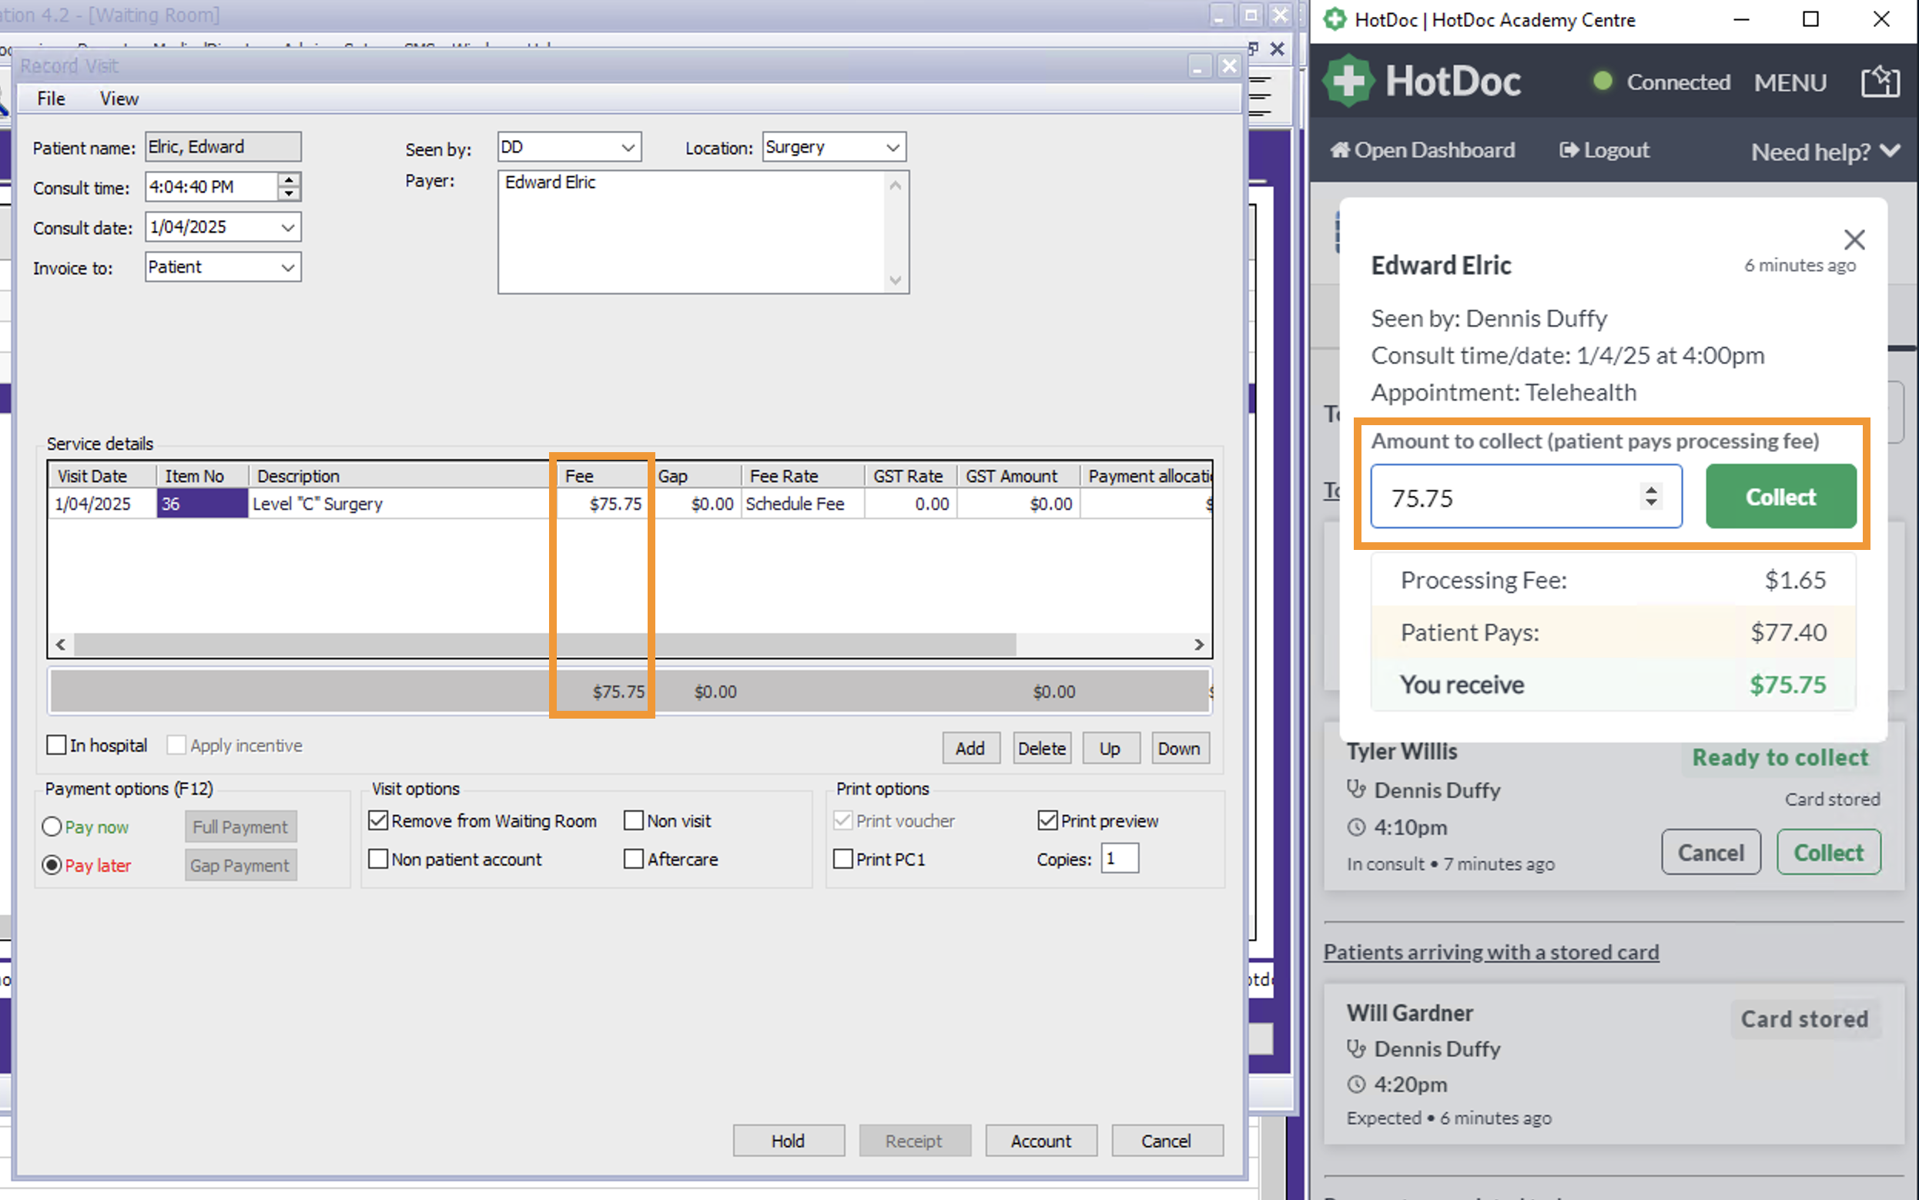The width and height of the screenshot is (1919, 1200).
Task: Close the Record Visit dialog window
Action: coord(1229,66)
